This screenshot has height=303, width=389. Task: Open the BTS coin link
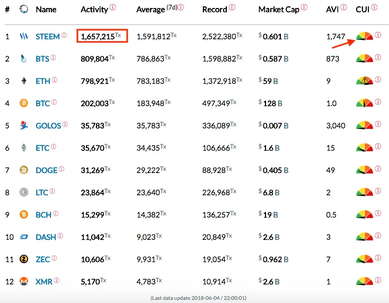click(x=42, y=59)
